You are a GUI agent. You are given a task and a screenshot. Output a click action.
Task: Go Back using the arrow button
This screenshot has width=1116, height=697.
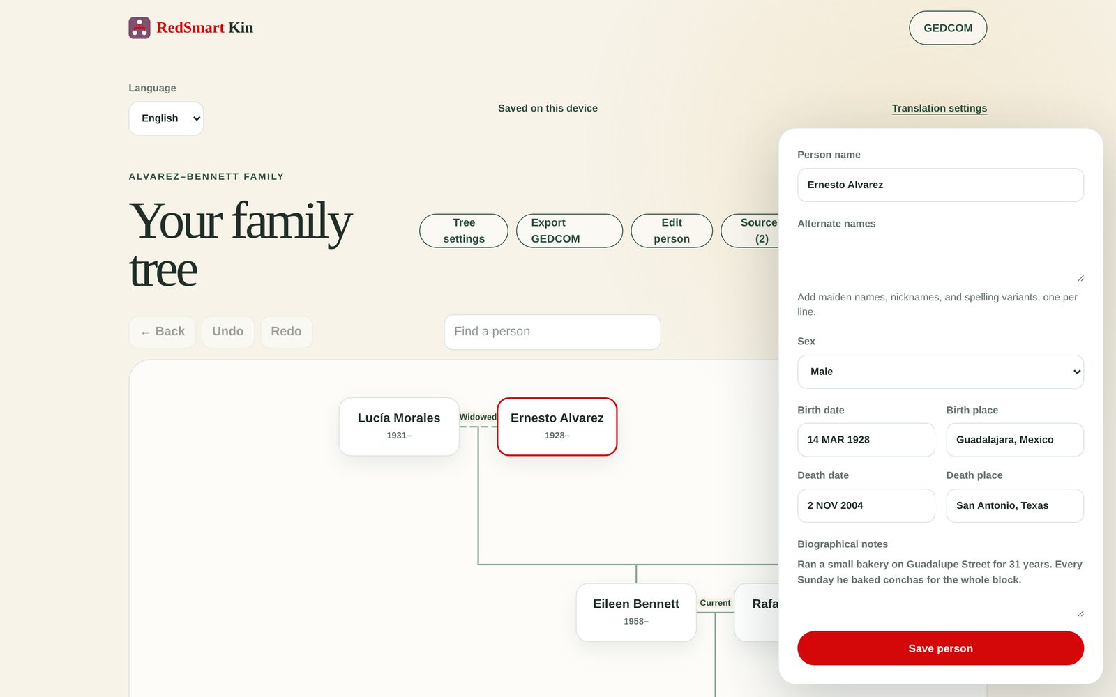click(x=163, y=332)
